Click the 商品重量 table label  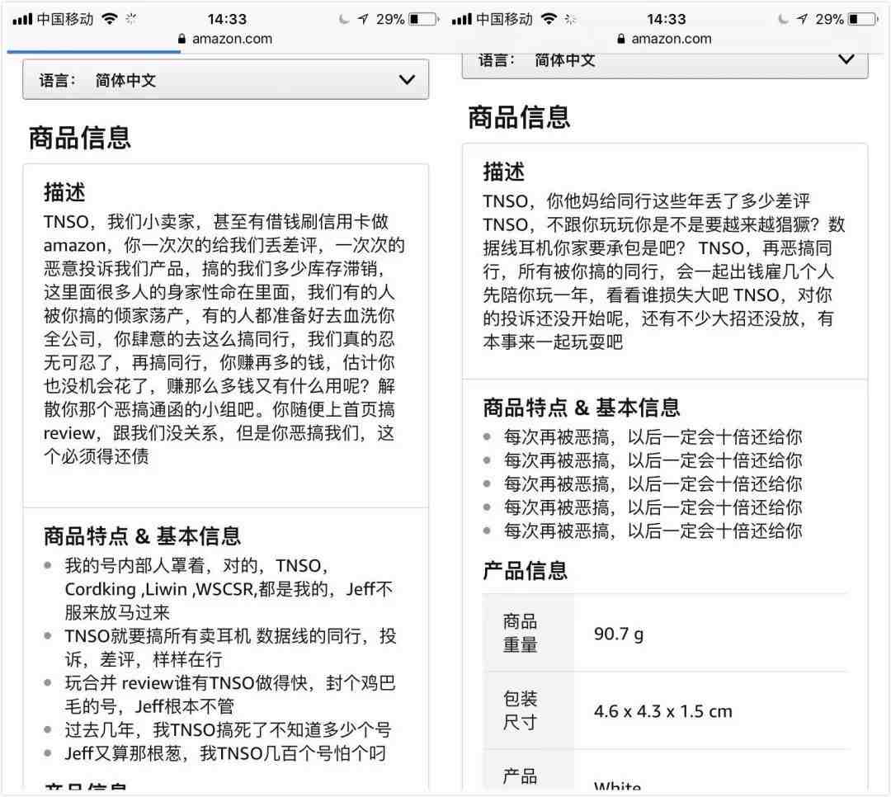[x=520, y=634]
